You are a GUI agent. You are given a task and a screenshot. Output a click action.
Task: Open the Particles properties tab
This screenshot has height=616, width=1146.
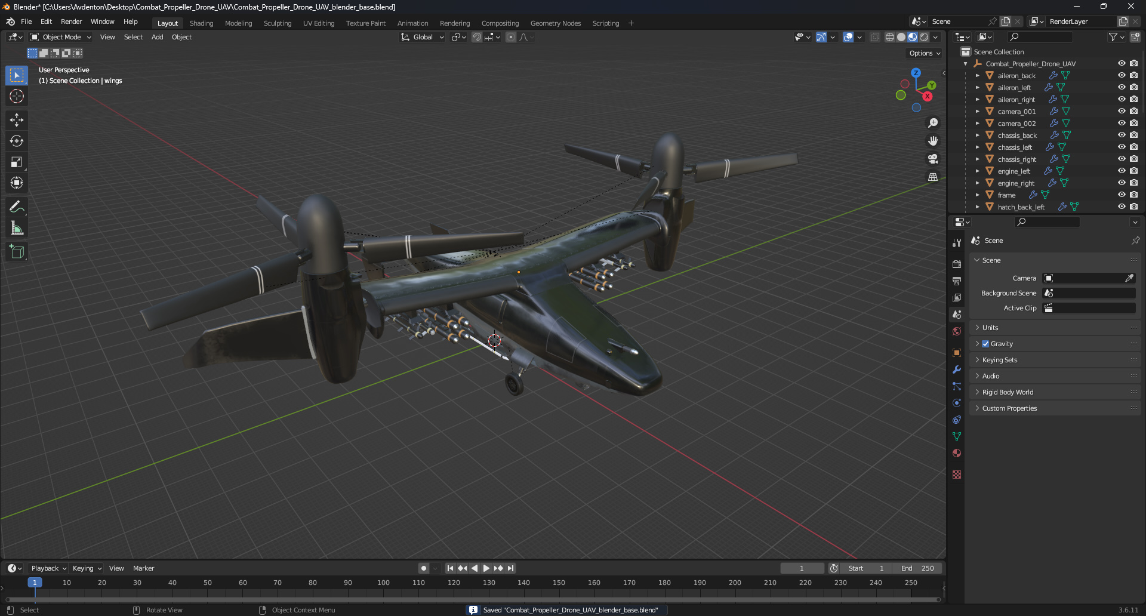[957, 386]
